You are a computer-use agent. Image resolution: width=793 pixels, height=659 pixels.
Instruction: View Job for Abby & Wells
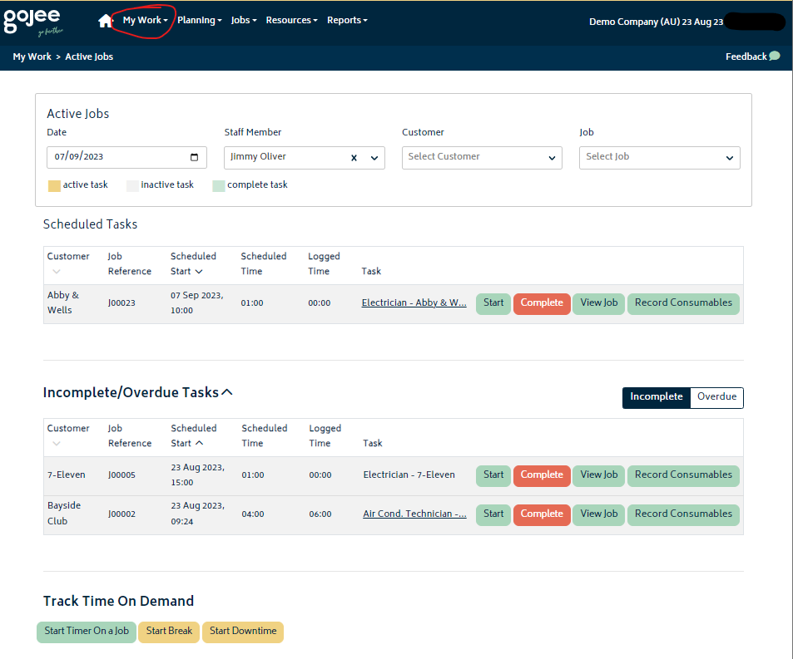click(599, 303)
